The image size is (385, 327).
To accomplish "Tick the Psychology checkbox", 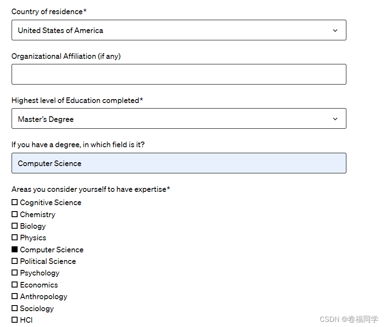I will (x=15, y=272).
